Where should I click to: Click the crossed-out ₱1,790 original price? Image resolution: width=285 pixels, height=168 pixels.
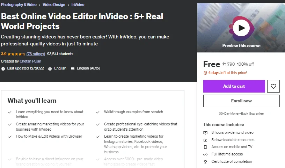point(228,64)
